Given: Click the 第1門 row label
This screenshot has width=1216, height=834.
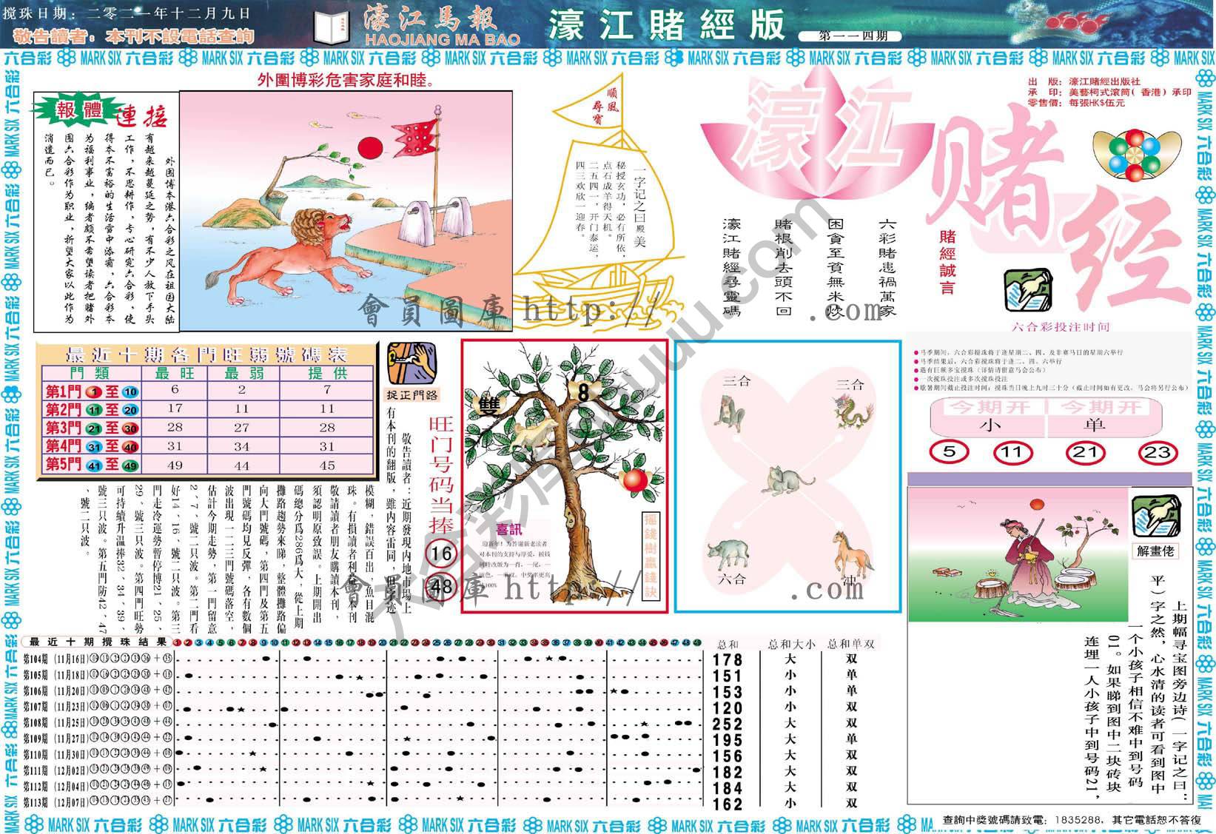Looking at the screenshot, I should coord(92,391).
